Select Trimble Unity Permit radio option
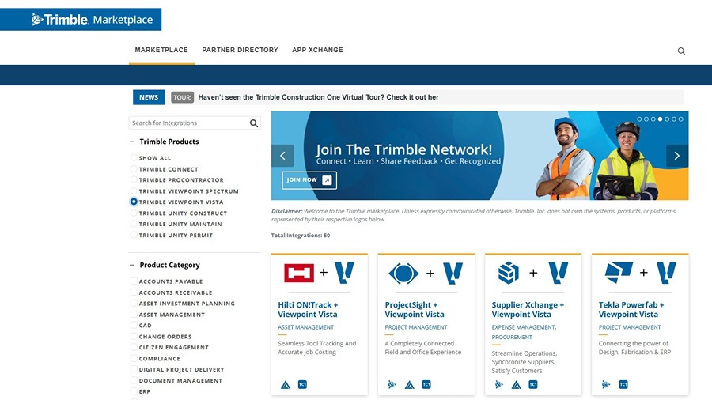 pos(134,235)
